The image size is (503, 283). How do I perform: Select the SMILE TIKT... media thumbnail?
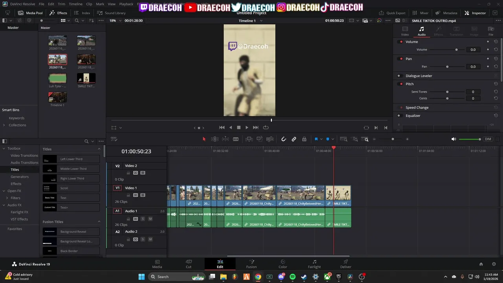pyautogui.click(x=86, y=78)
